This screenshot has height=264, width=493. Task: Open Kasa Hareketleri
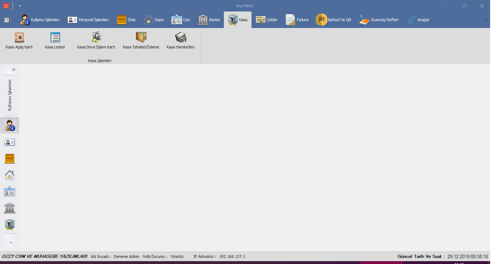180,41
